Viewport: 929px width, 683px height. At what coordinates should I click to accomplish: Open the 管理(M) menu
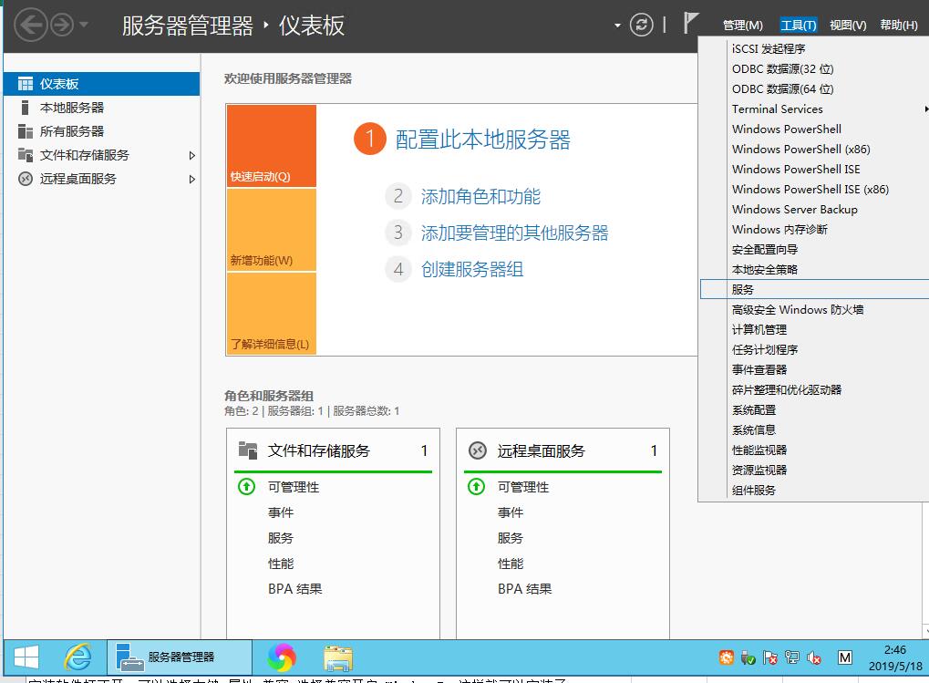click(x=742, y=25)
